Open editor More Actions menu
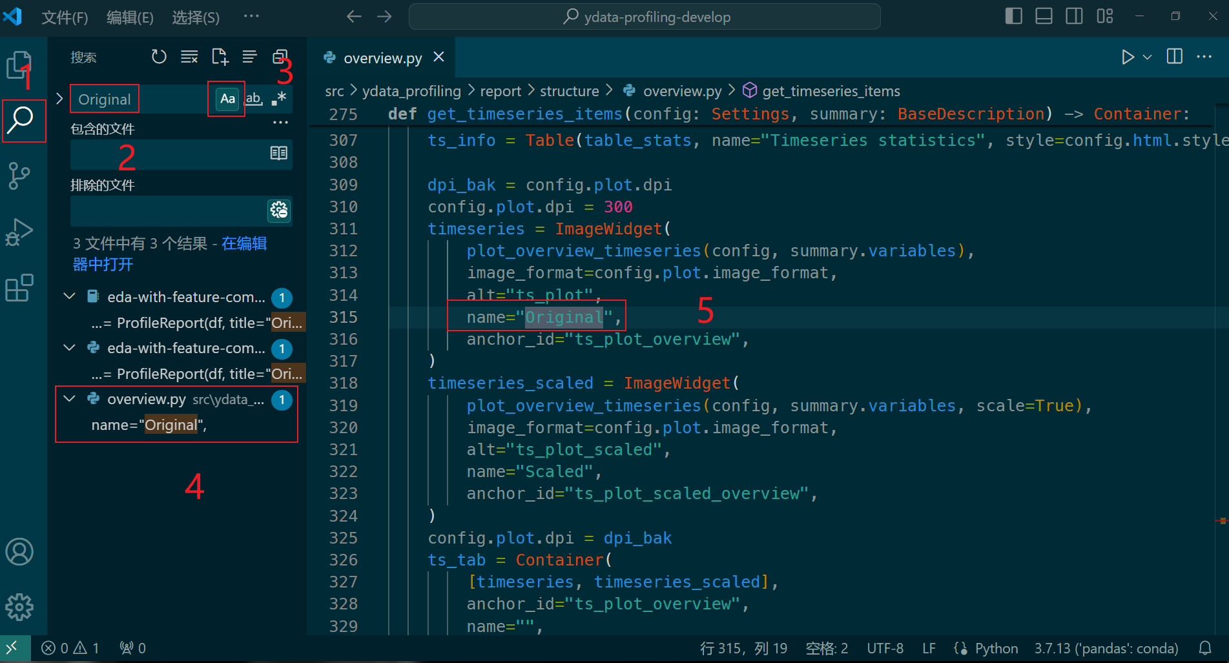The height and width of the screenshot is (663, 1229). [1204, 57]
